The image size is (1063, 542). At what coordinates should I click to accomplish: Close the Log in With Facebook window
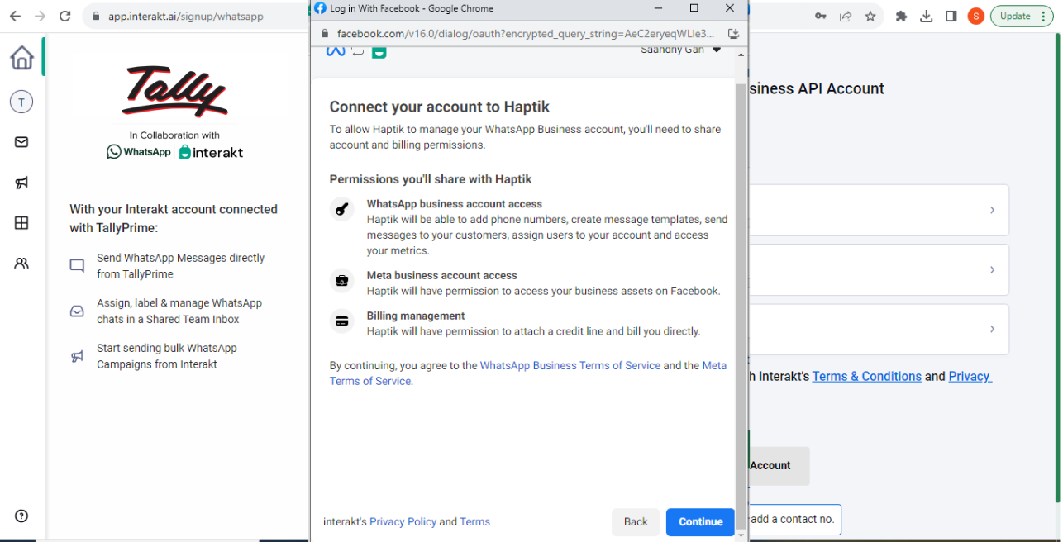729,8
